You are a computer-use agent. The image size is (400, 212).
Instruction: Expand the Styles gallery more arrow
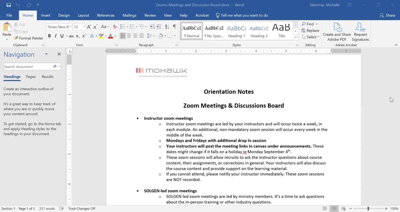click(295, 37)
